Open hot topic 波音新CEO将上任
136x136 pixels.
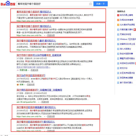(128, 44)
